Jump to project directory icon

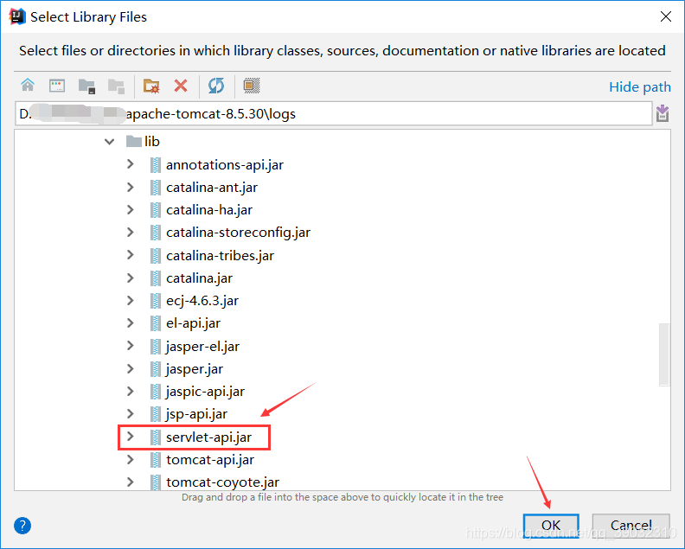(x=86, y=86)
